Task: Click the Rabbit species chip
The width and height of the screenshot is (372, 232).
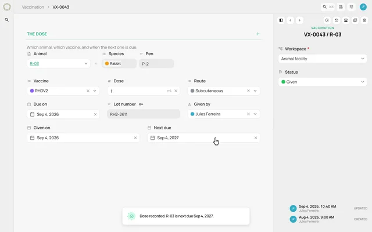Action: pyautogui.click(x=113, y=63)
